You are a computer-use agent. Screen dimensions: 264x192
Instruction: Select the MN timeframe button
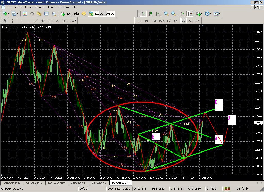click(x=197, y=21)
